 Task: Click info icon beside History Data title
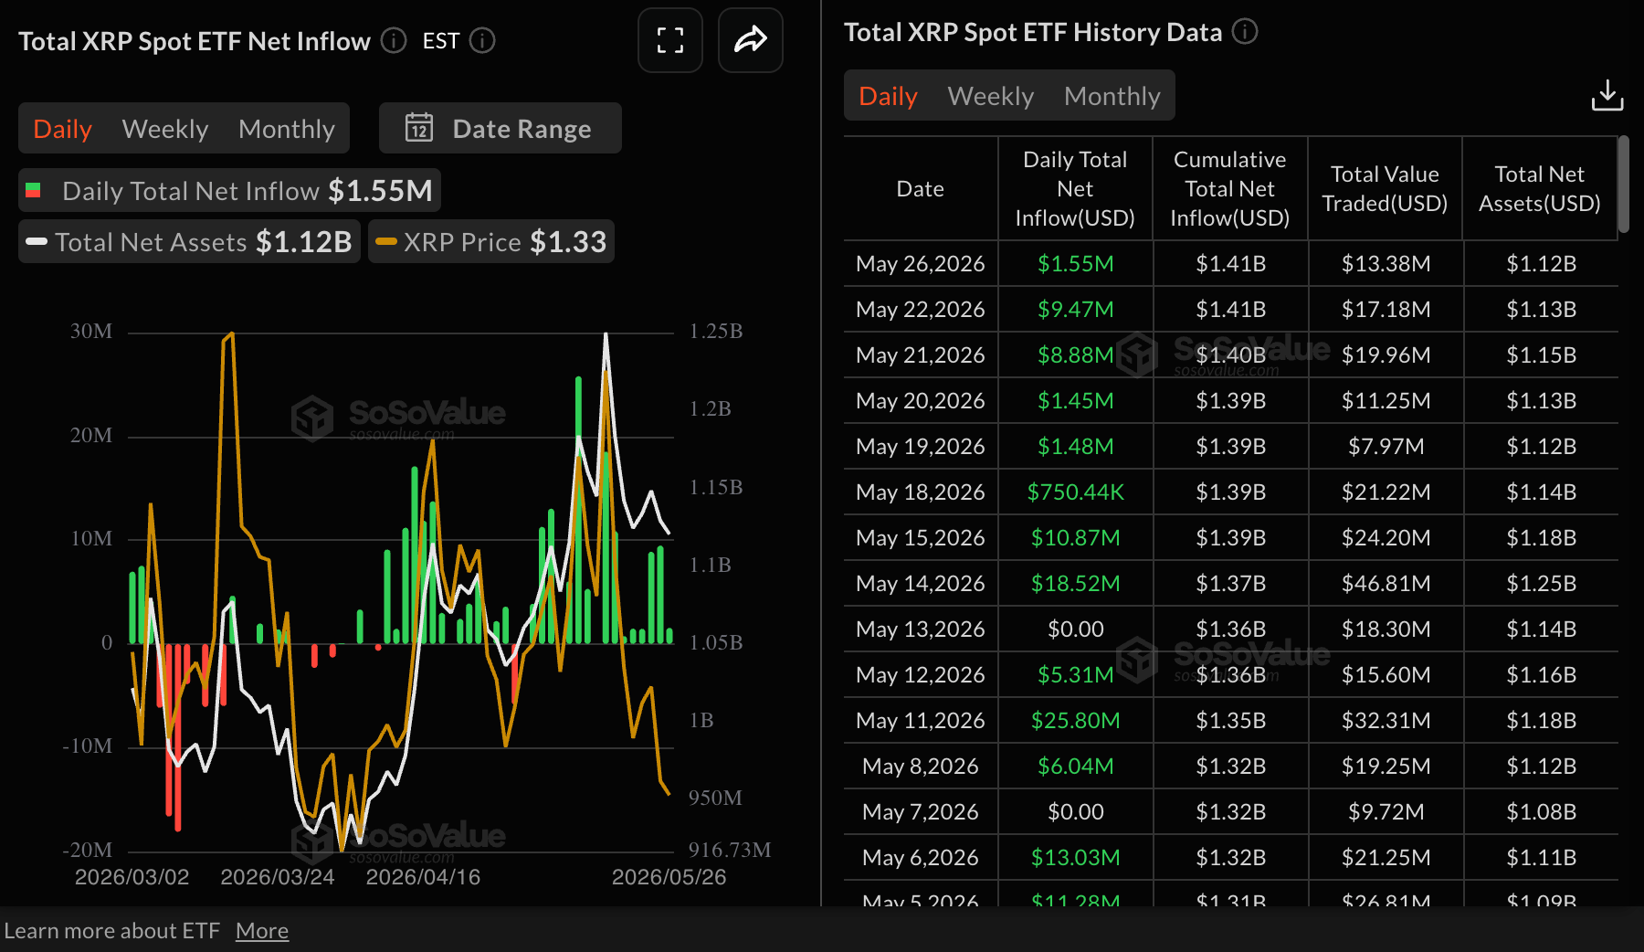1245,32
